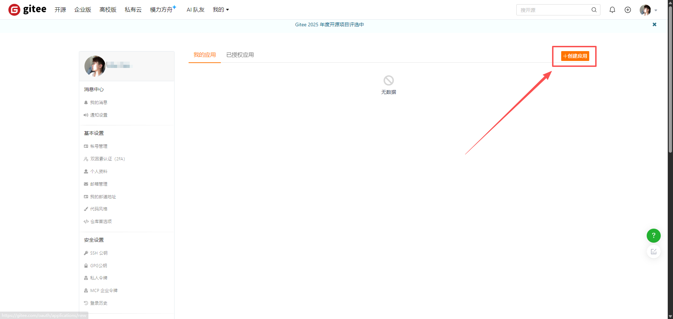The height and width of the screenshot is (319, 673).
Task: Switch to the 已授权应用 tab
Action: (240, 55)
